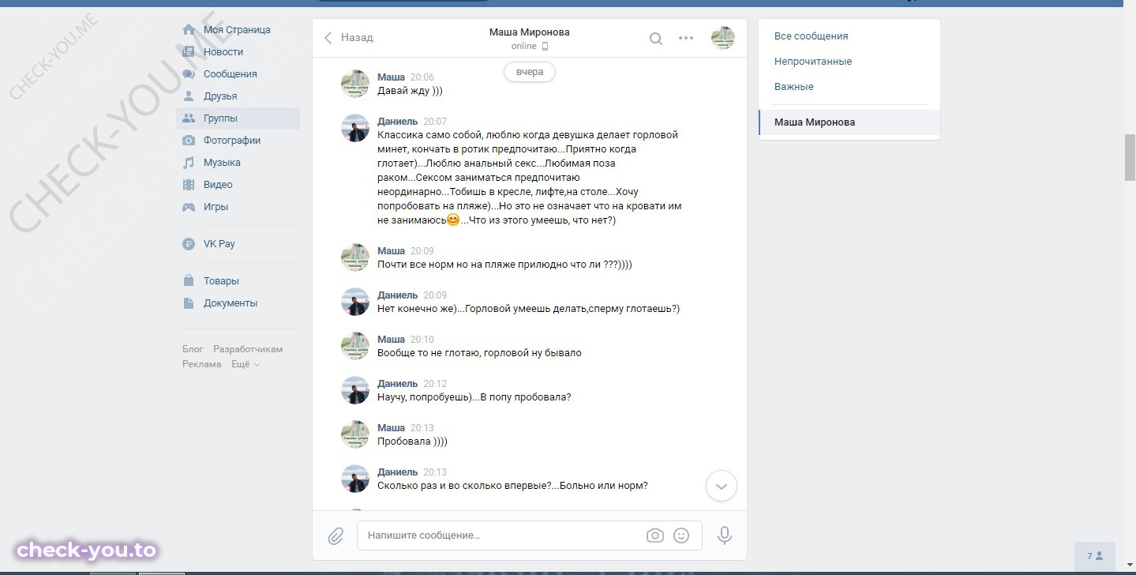Click the mobile device icon beside online
This screenshot has width=1136, height=575.
[x=545, y=47]
